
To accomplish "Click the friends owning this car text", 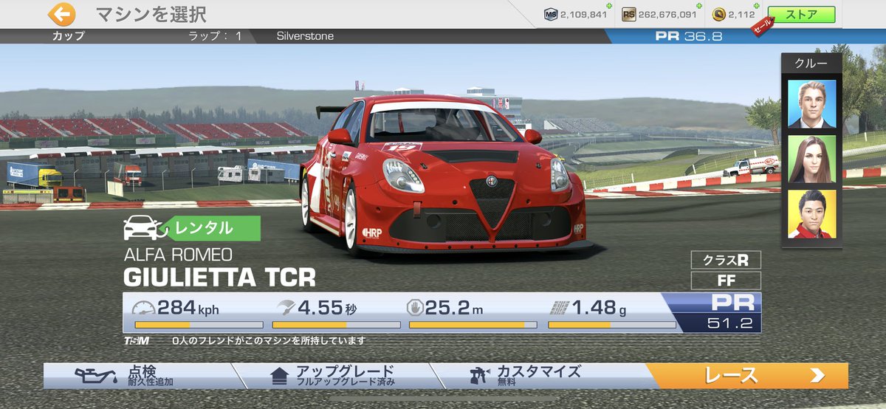I will coord(269,341).
